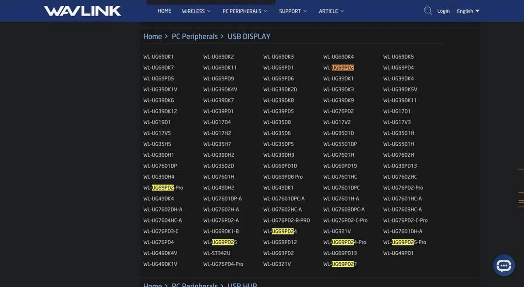Open the USB DISPLAY breadcrumb link
524x287 pixels.
(x=249, y=37)
